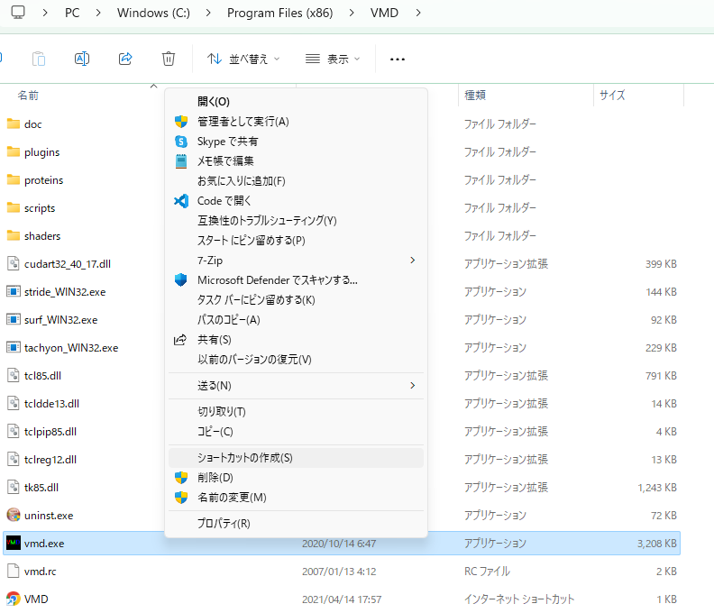The height and width of the screenshot is (613, 714).
Task: Select Microsoft Defender でスキャンする
Action: coord(277,280)
